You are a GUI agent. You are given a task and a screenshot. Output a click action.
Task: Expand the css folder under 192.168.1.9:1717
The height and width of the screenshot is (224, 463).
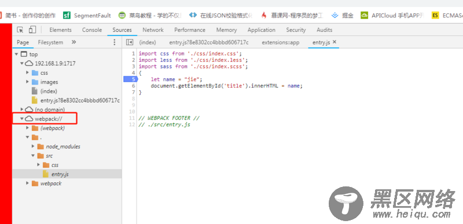coord(27,72)
